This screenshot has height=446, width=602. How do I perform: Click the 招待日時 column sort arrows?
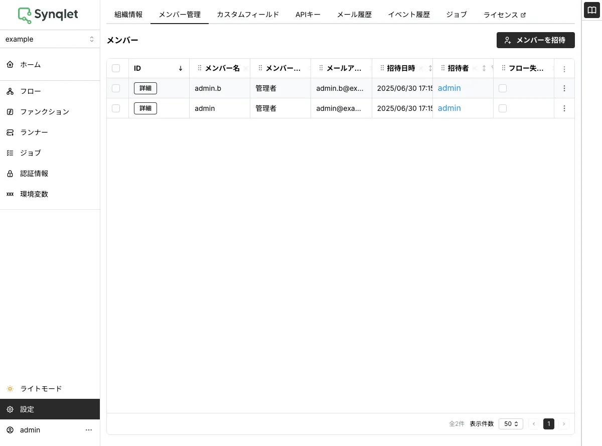click(x=430, y=68)
